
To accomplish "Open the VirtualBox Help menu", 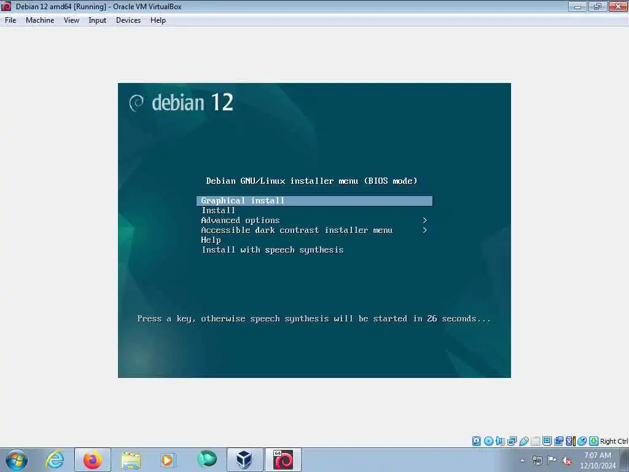I will tap(158, 20).
